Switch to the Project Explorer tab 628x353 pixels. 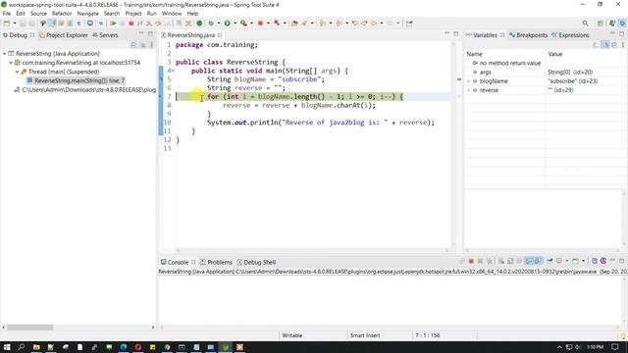point(63,35)
